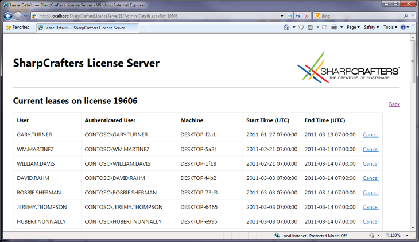Click the Home icon in command bar
This screenshot has height=242, width=419.
(287, 28)
